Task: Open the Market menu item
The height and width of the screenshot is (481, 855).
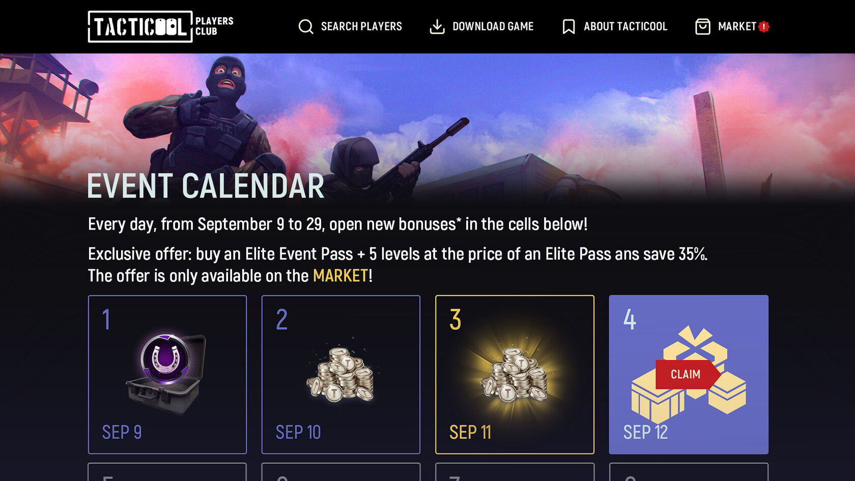Action: coord(736,26)
